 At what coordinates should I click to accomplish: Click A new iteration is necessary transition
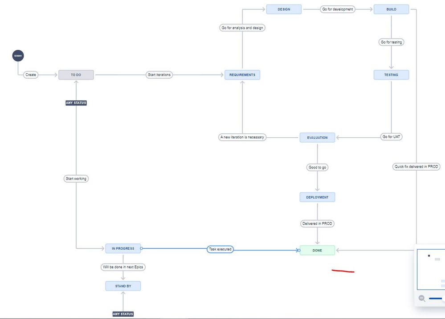click(x=242, y=137)
